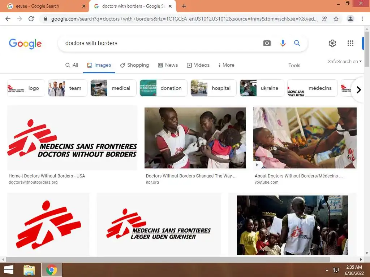Switch to the eevee Google Search tab
Screen dimensions: 370x277
tap(44, 6)
